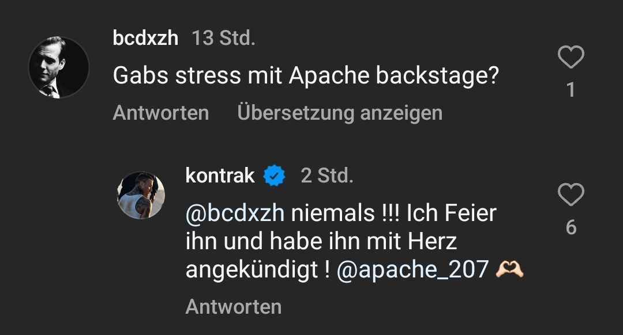Image resolution: width=623 pixels, height=335 pixels.
Task: View the like count of 1 on the first comment
Action: (571, 90)
